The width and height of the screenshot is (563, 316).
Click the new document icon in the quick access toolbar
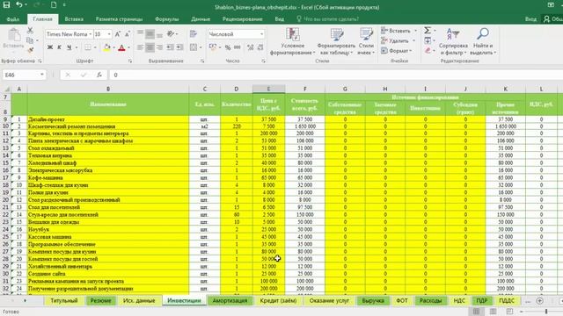(x=54, y=4)
